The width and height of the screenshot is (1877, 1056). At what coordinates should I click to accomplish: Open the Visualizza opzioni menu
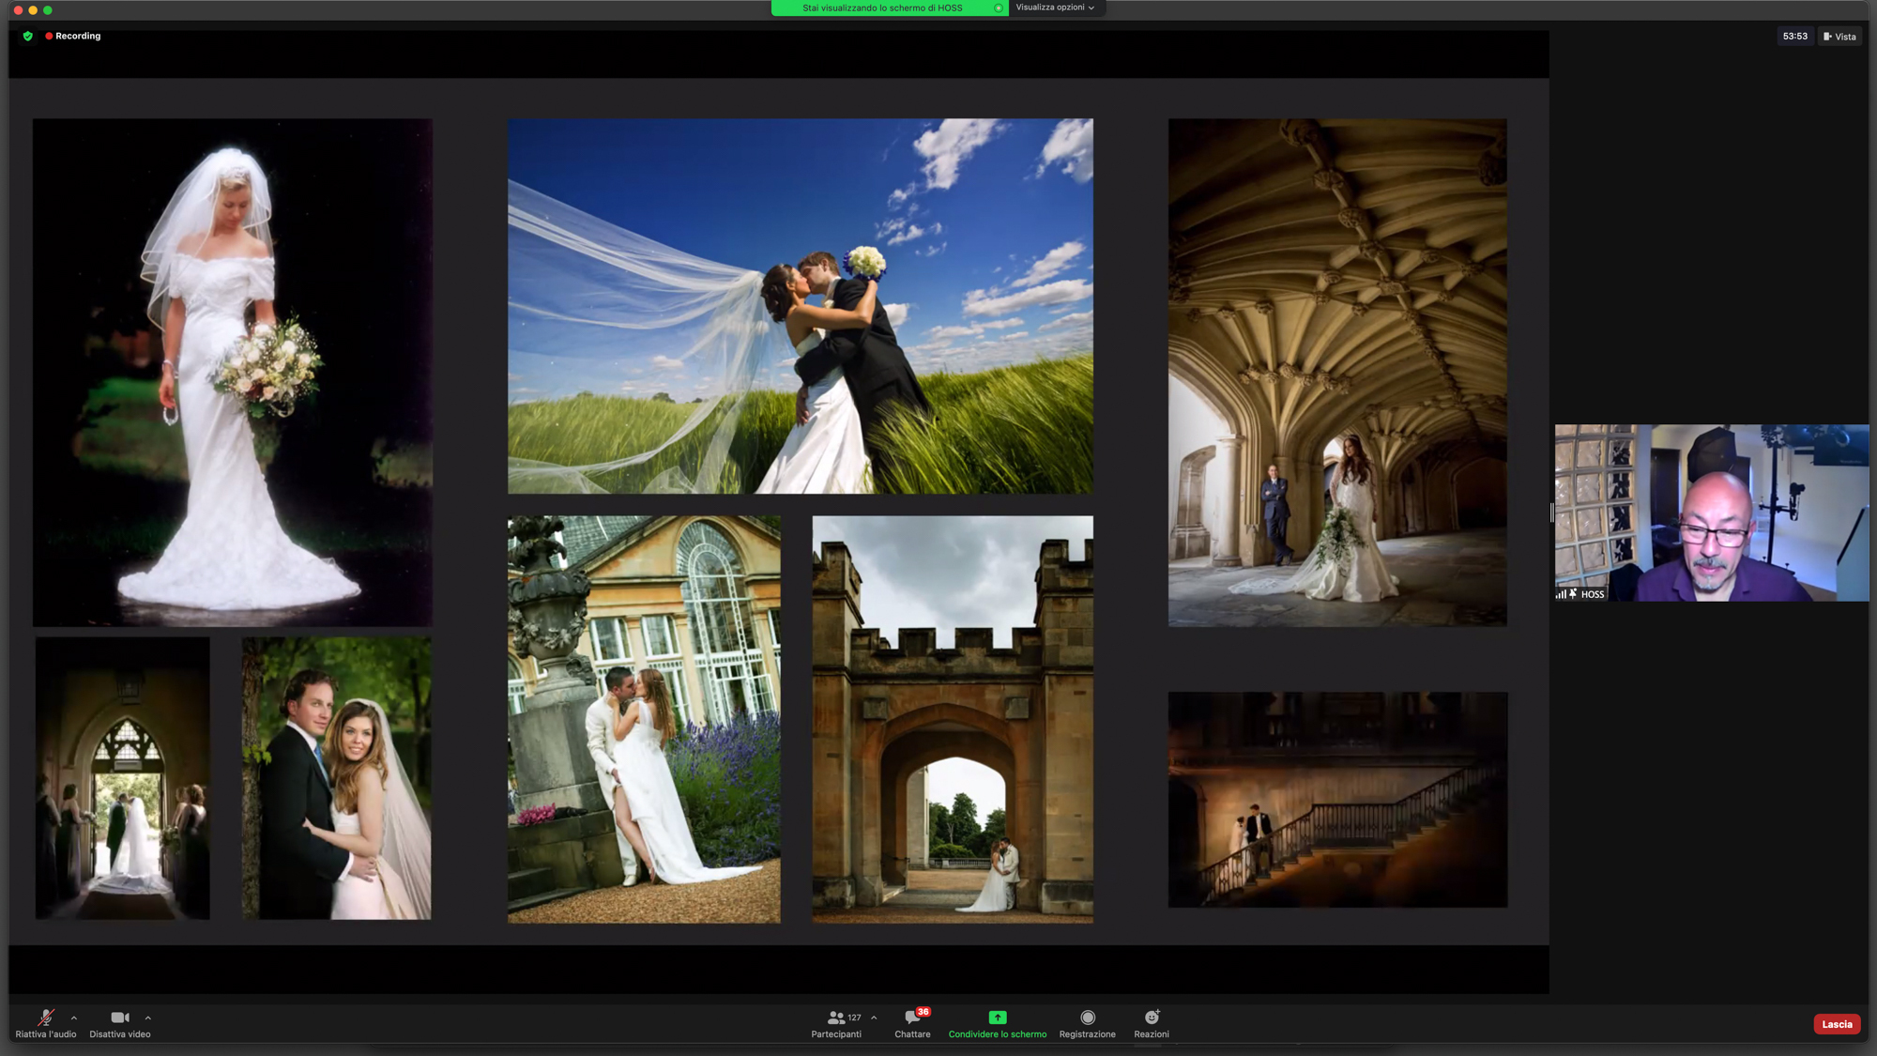pos(1055,8)
